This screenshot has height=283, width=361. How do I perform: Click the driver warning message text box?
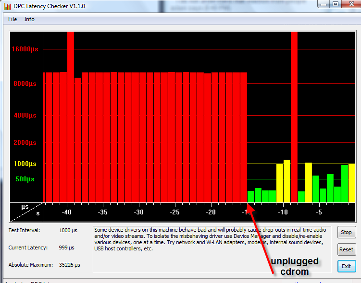tap(212, 249)
